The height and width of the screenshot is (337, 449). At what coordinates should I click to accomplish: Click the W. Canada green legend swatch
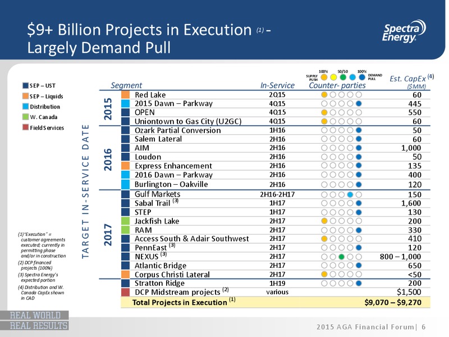[x=25, y=117]
